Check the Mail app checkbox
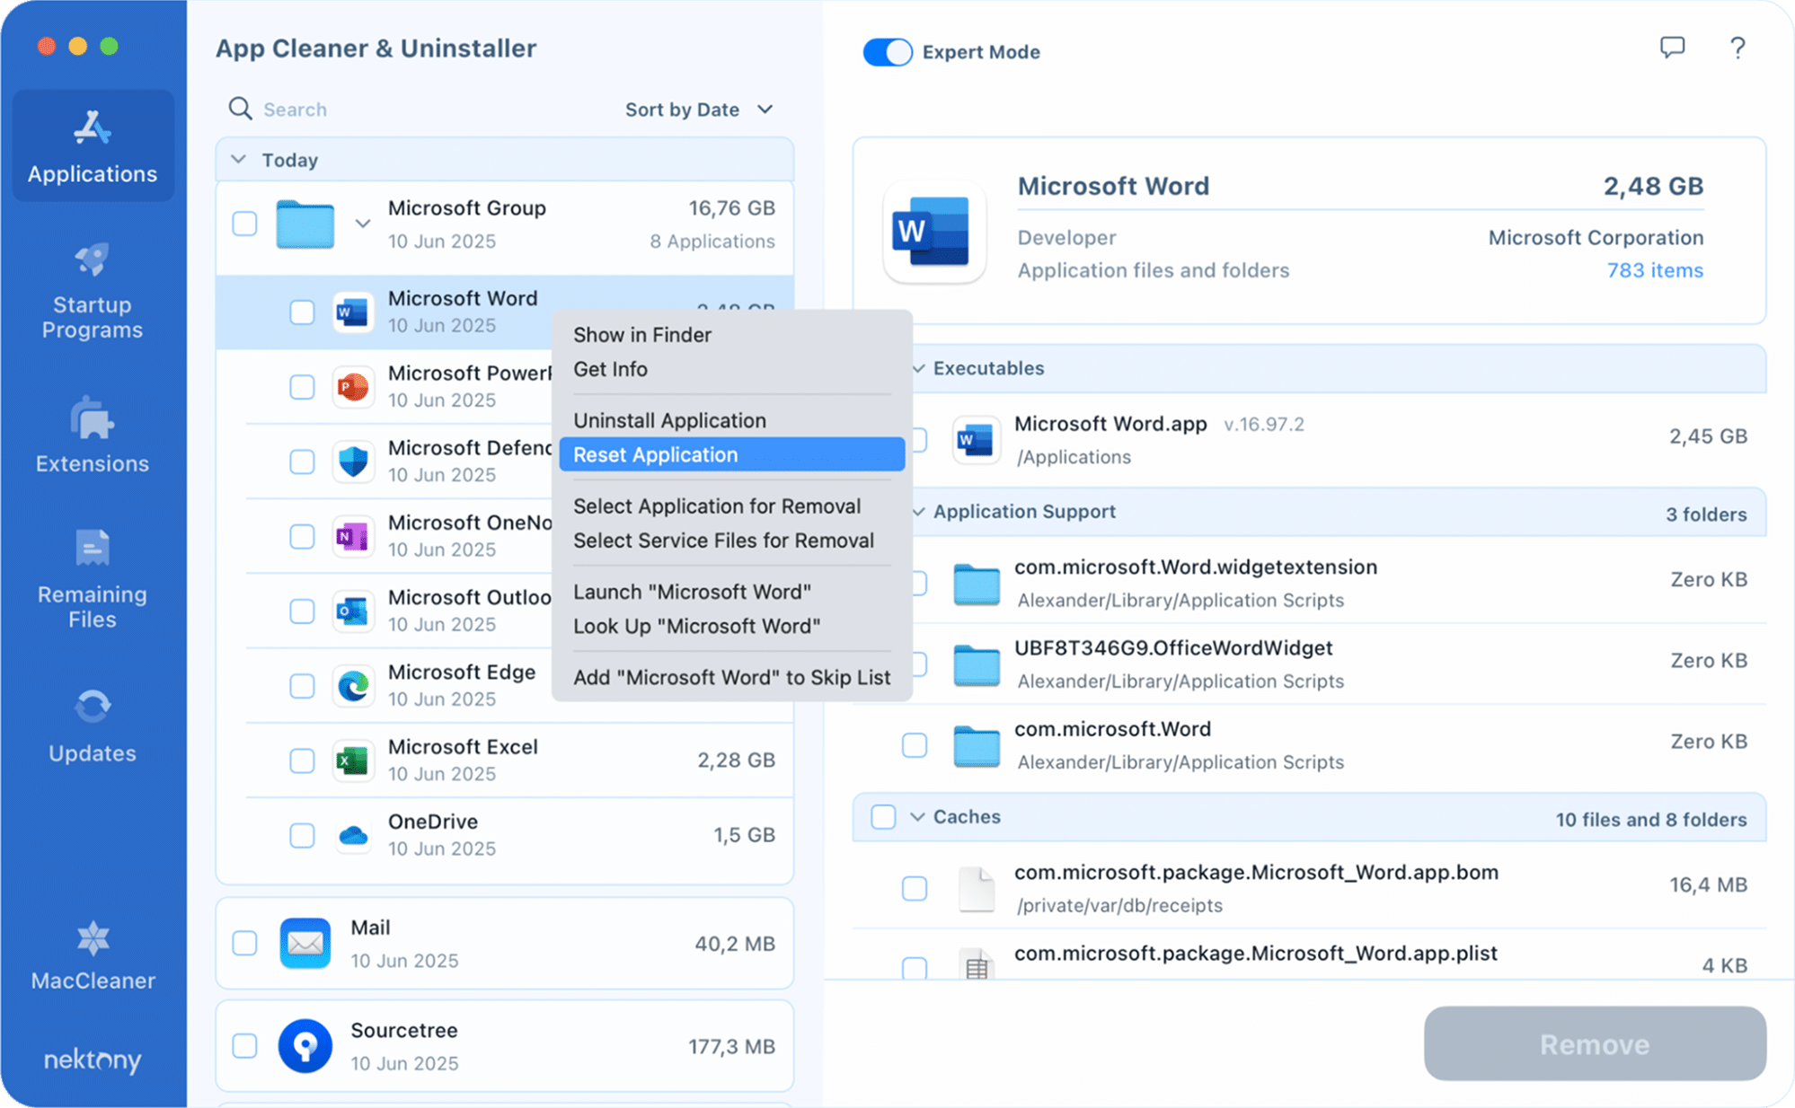The image size is (1795, 1108). 244,943
